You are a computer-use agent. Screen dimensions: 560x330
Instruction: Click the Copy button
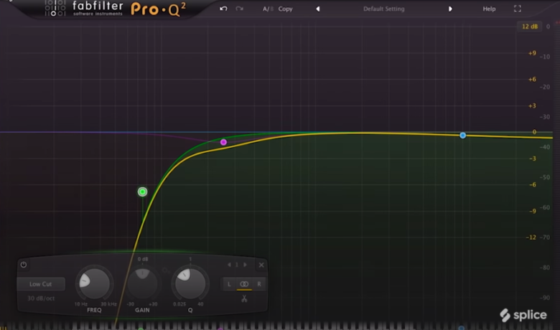point(285,9)
